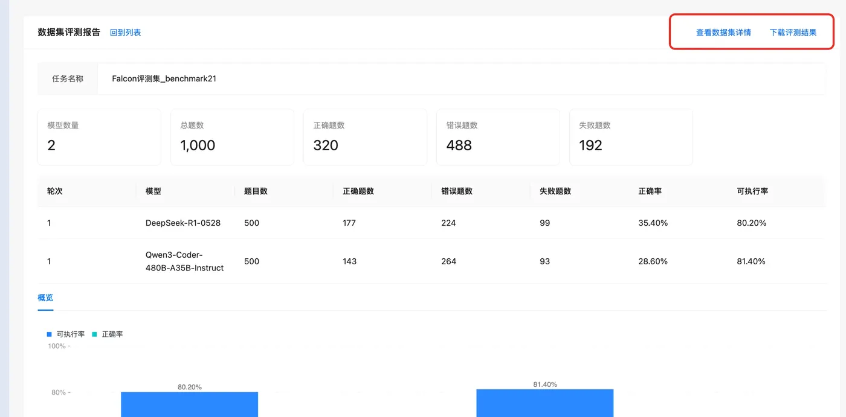Click the 正确率 column header
Viewport: 846px width, 417px height.
click(650, 191)
